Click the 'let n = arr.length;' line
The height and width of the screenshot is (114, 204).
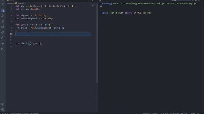click(28, 9)
